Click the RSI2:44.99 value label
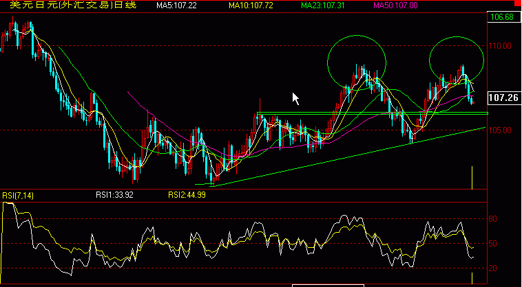 coord(187,195)
